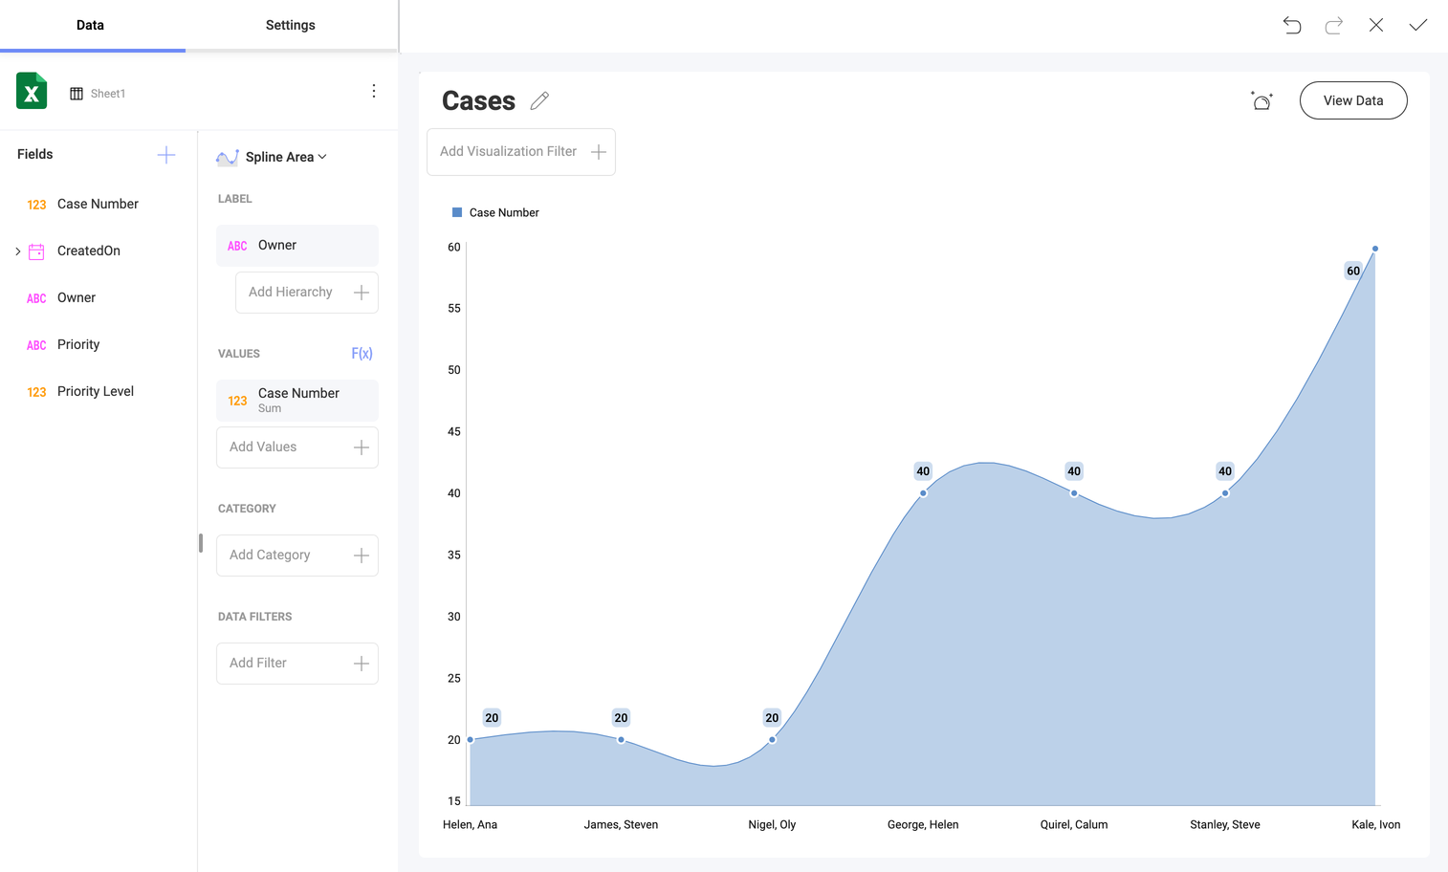Click the data point for Kale, Ivon
Image resolution: width=1448 pixels, height=872 pixels.
pos(1375,249)
